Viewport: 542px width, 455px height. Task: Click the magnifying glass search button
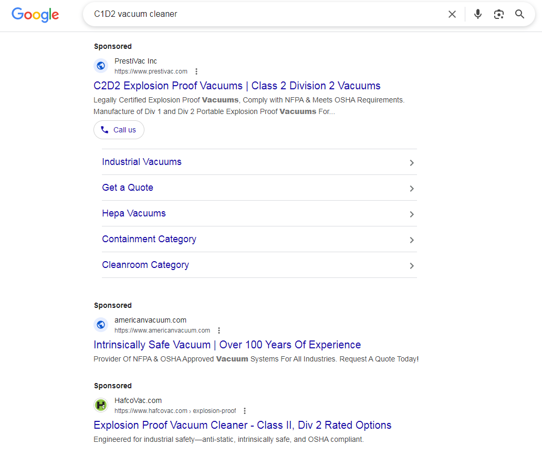click(520, 14)
